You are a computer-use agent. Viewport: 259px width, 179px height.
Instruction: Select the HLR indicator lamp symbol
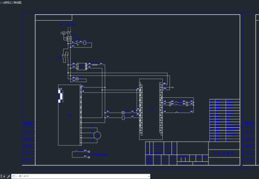[x=77, y=79]
